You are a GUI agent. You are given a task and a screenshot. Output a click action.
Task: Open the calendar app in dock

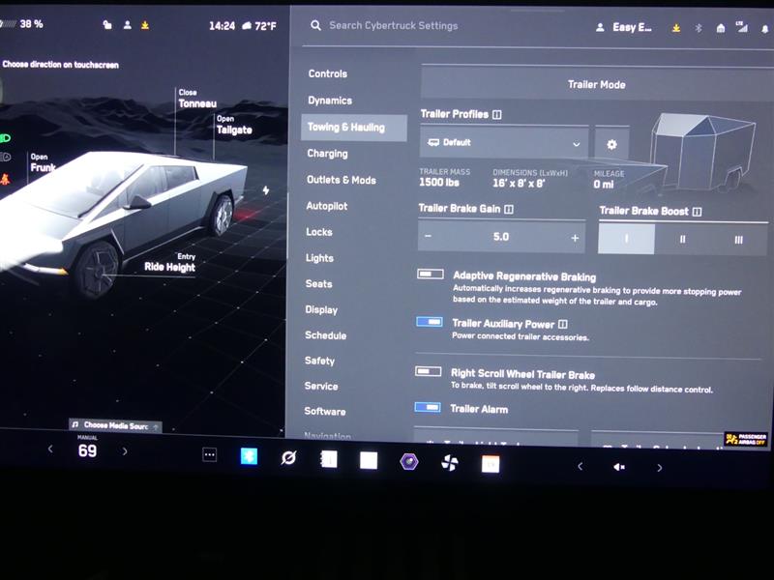click(x=491, y=464)
